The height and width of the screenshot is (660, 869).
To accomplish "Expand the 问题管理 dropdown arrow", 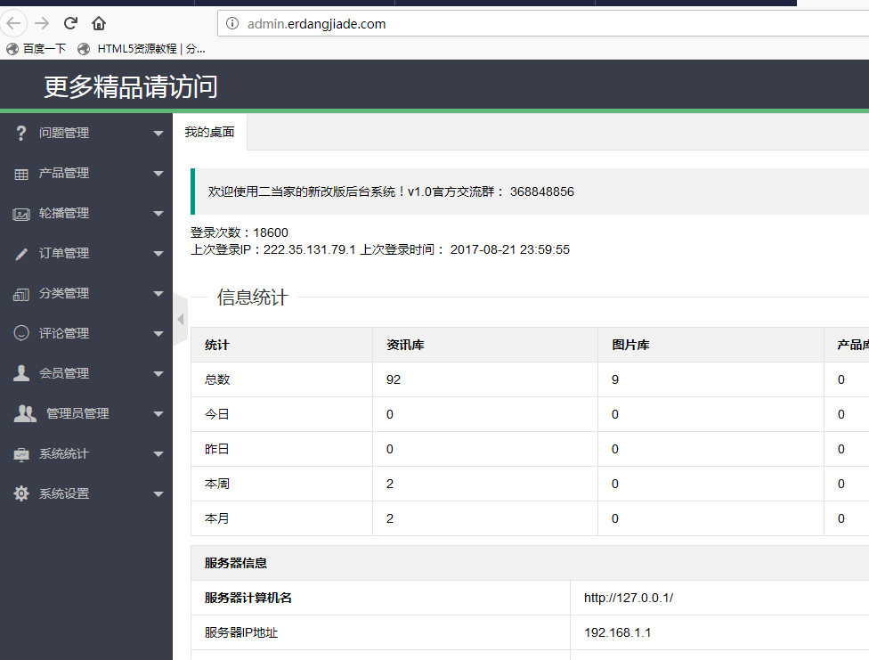I will tap(158, 133).
